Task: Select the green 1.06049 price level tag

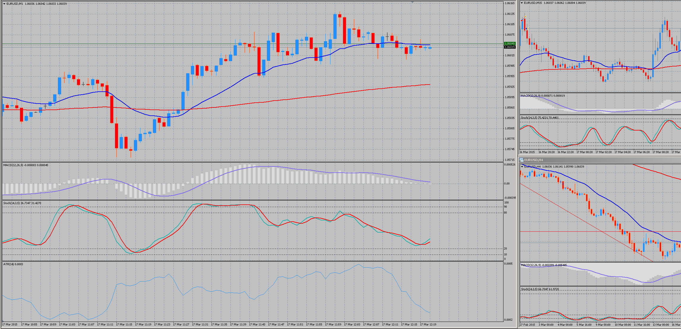Action: 510,44
